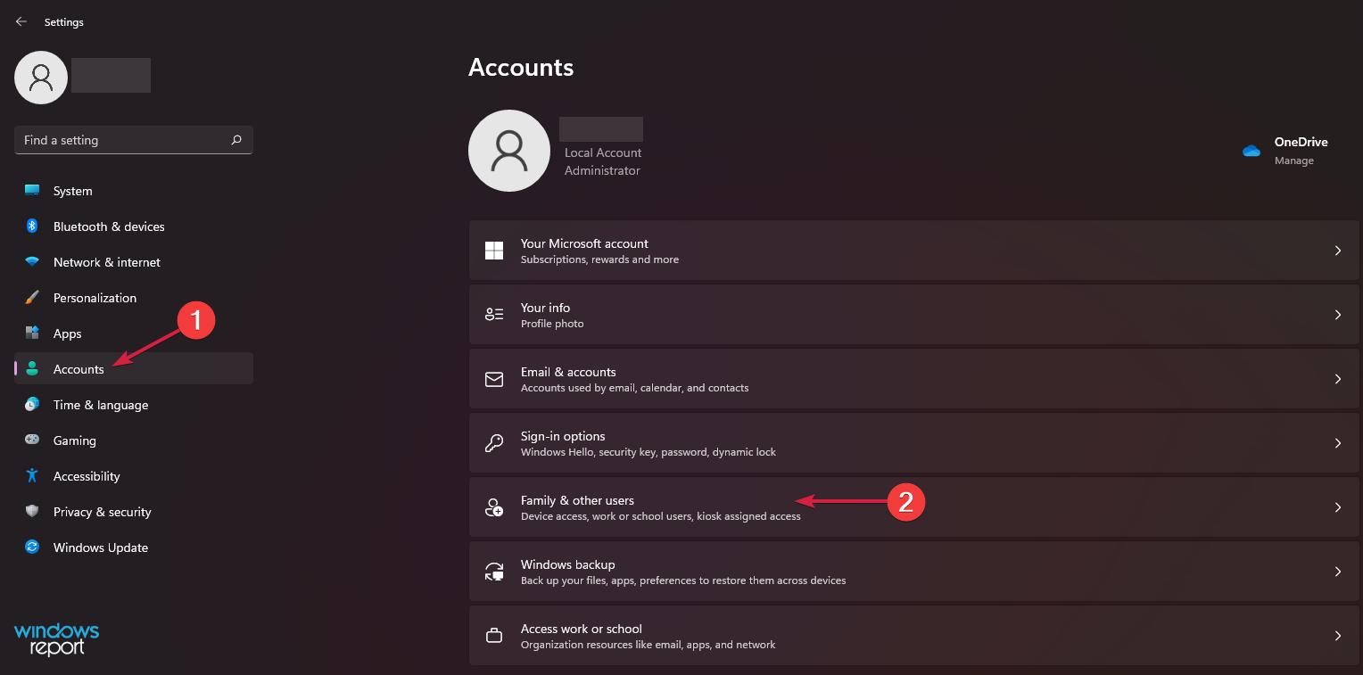Click the work briefcase icon
The image size is (1363, 675).
(494, 636)
